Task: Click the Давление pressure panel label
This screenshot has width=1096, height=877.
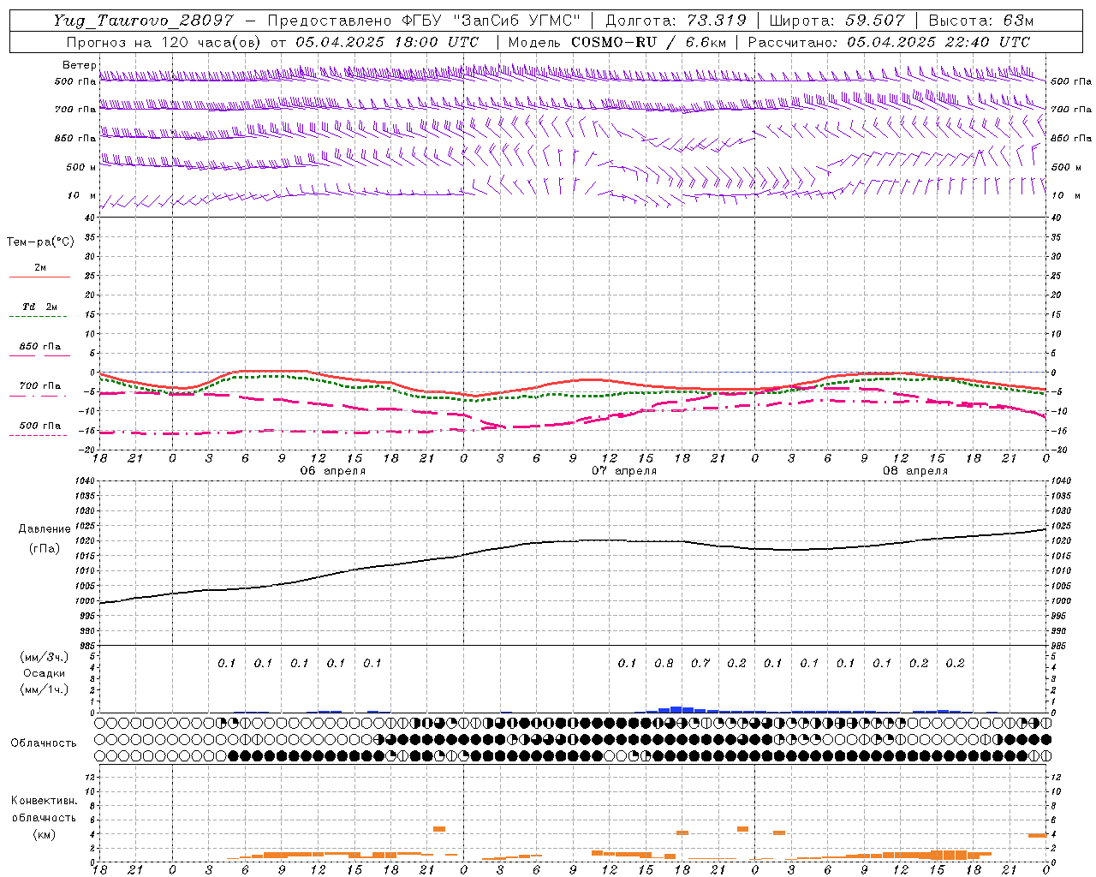Action: point(45,529)
